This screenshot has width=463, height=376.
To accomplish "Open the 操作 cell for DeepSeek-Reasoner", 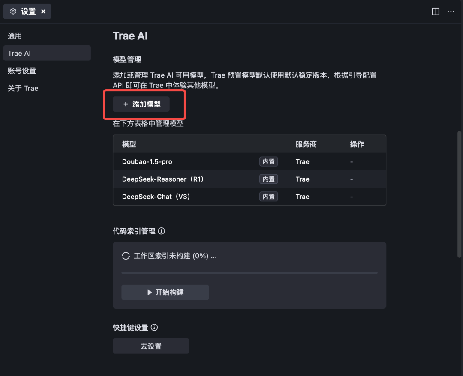I will click(x=352, y=179).
